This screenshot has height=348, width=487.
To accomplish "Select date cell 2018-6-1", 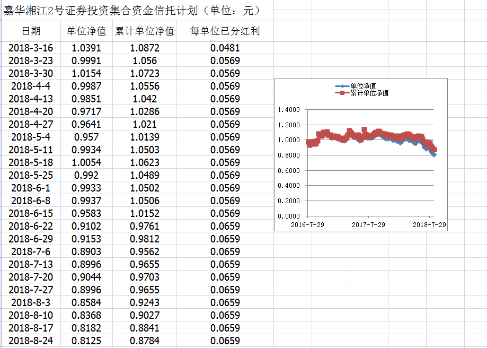I will pyautogui.click(x=31, y=188).
